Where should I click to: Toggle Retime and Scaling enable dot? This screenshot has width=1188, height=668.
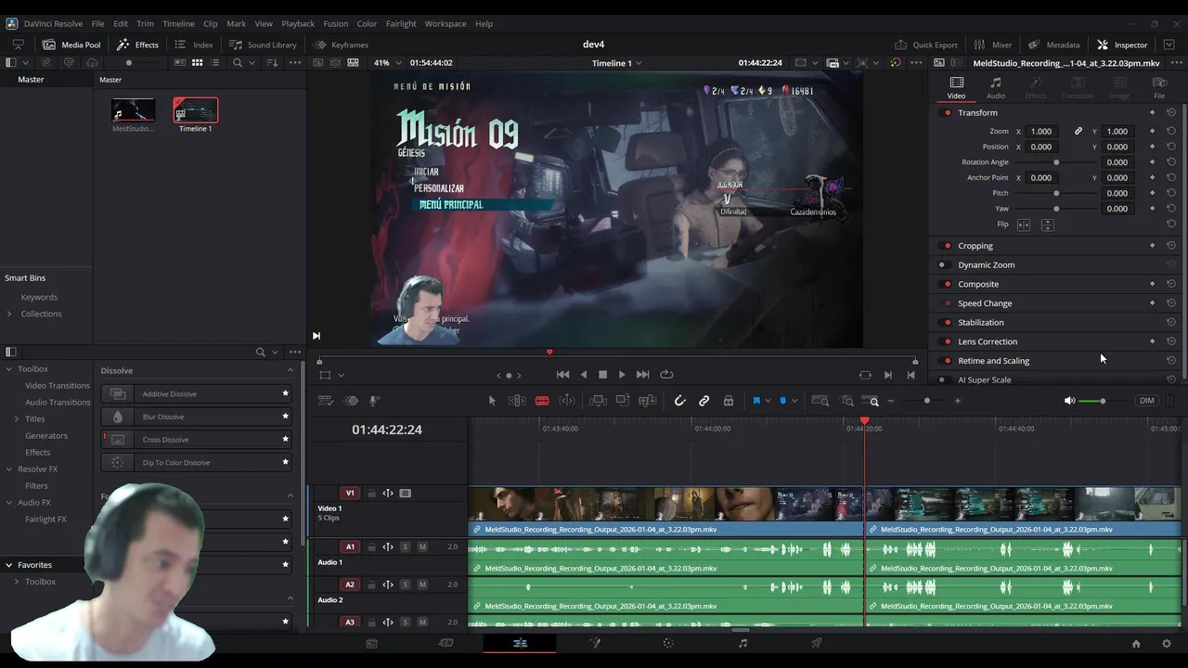947,361
